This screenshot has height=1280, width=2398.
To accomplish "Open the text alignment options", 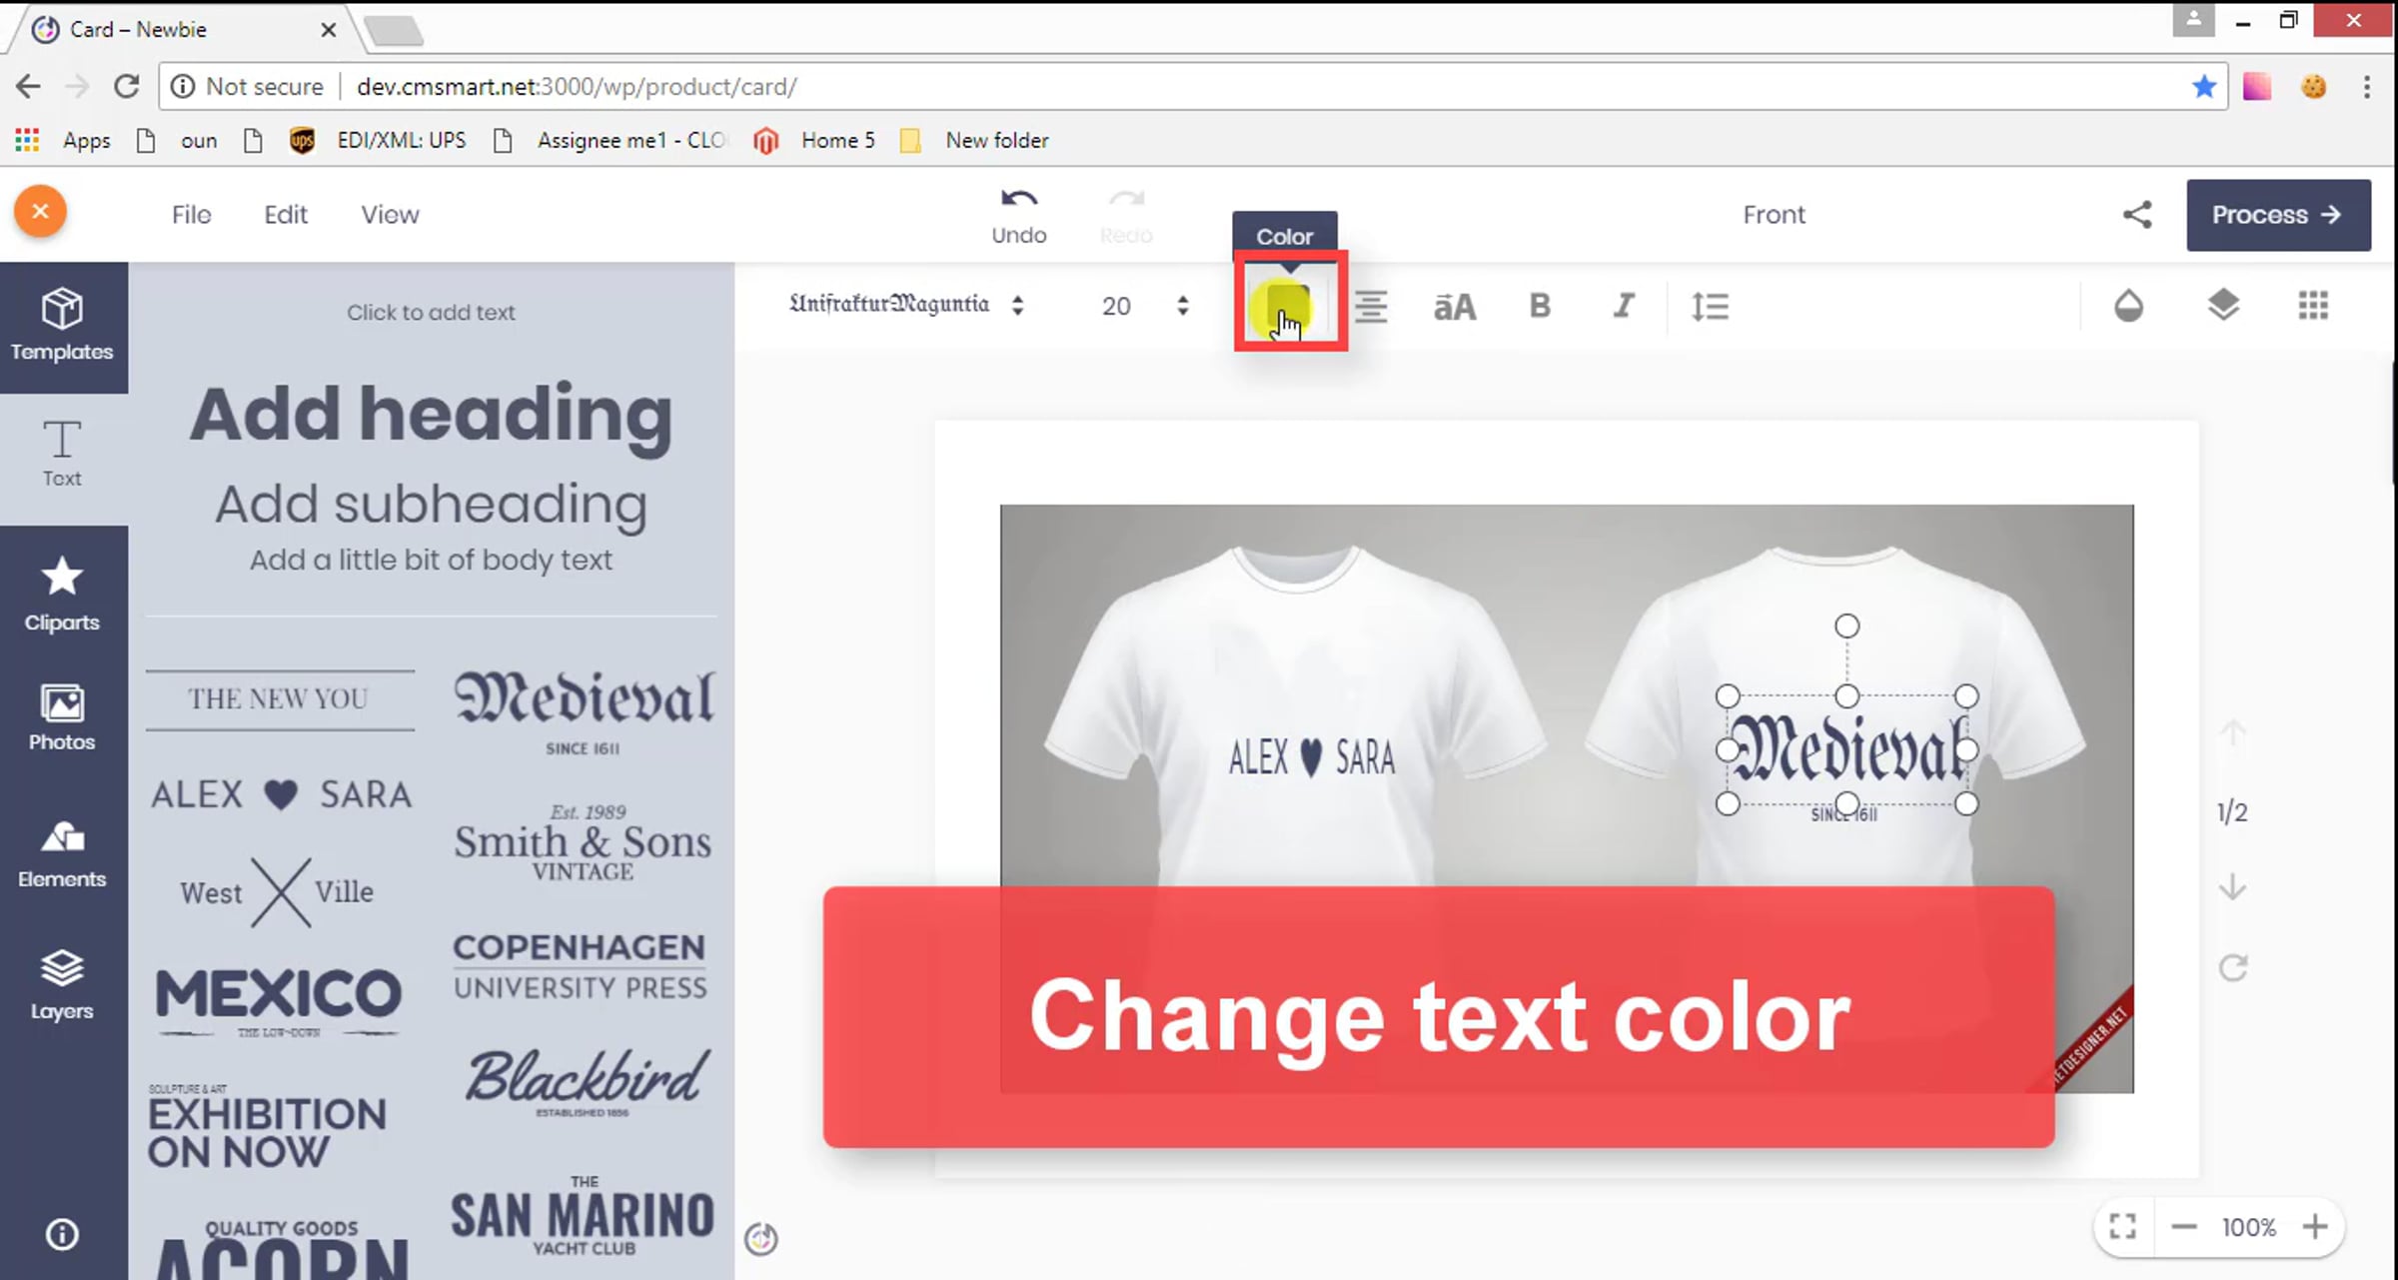I will (1371, 306).
